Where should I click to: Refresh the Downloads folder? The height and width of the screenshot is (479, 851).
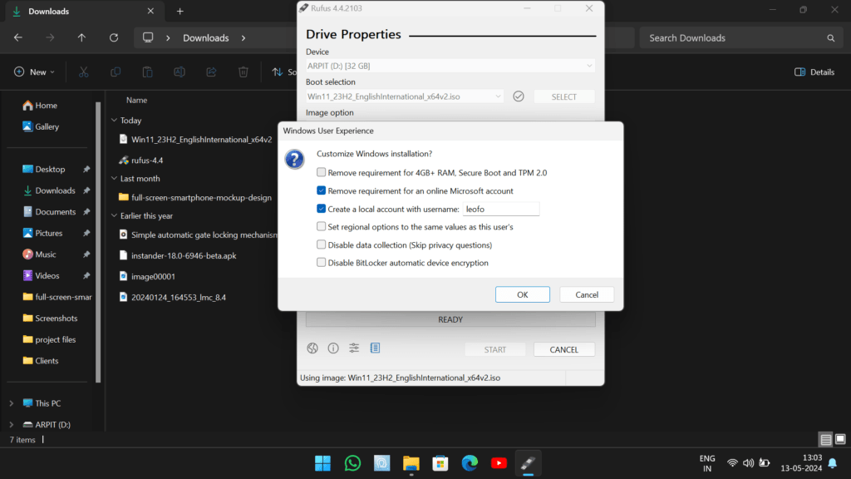(113, 37)
